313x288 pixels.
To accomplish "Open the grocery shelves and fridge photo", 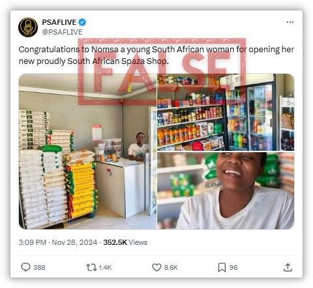I will pyautogui.click(x=226, y=112).
